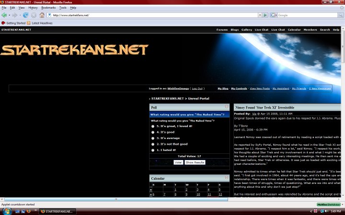Click horizontal scrollbar right arrow
Screen dimensions: 345x215
339,199
